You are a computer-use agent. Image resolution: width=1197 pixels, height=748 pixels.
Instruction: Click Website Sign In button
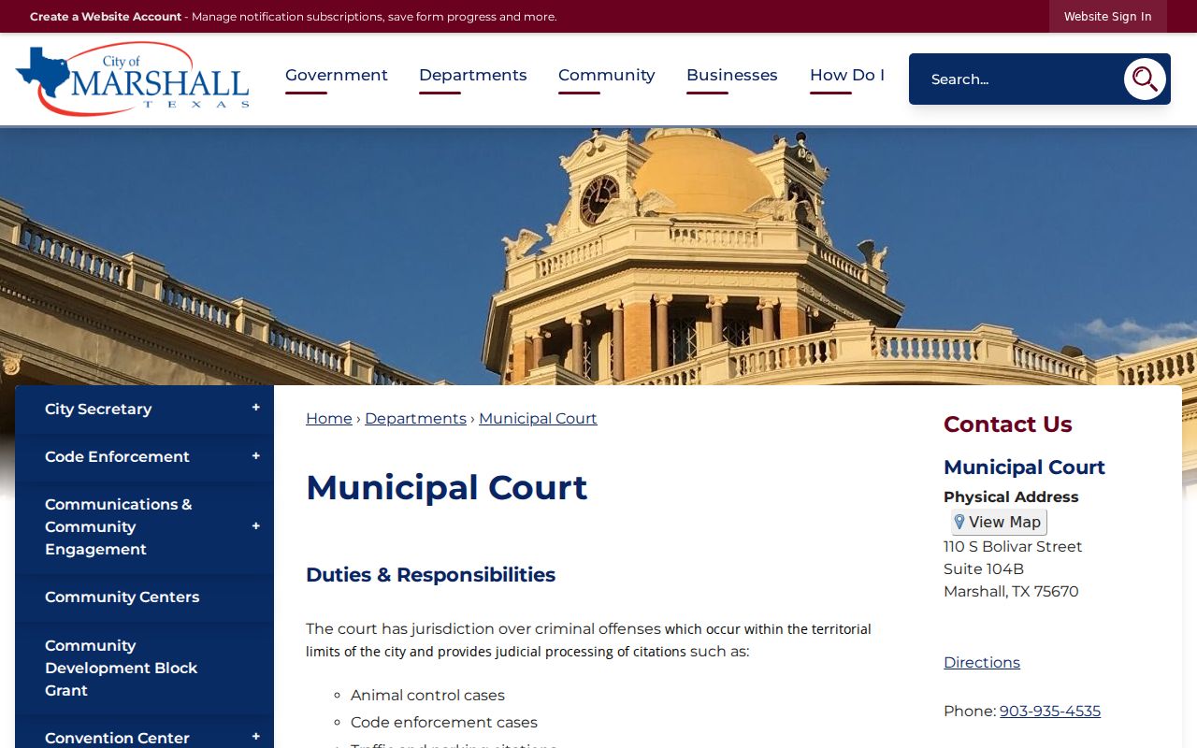coord(1108,16)
